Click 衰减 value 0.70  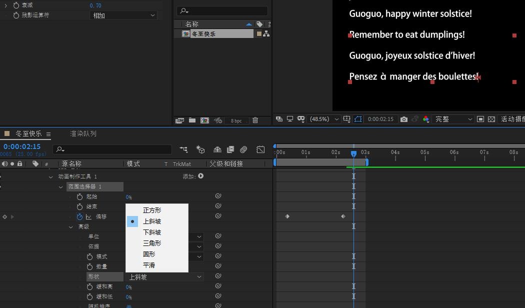pos(95,5)
